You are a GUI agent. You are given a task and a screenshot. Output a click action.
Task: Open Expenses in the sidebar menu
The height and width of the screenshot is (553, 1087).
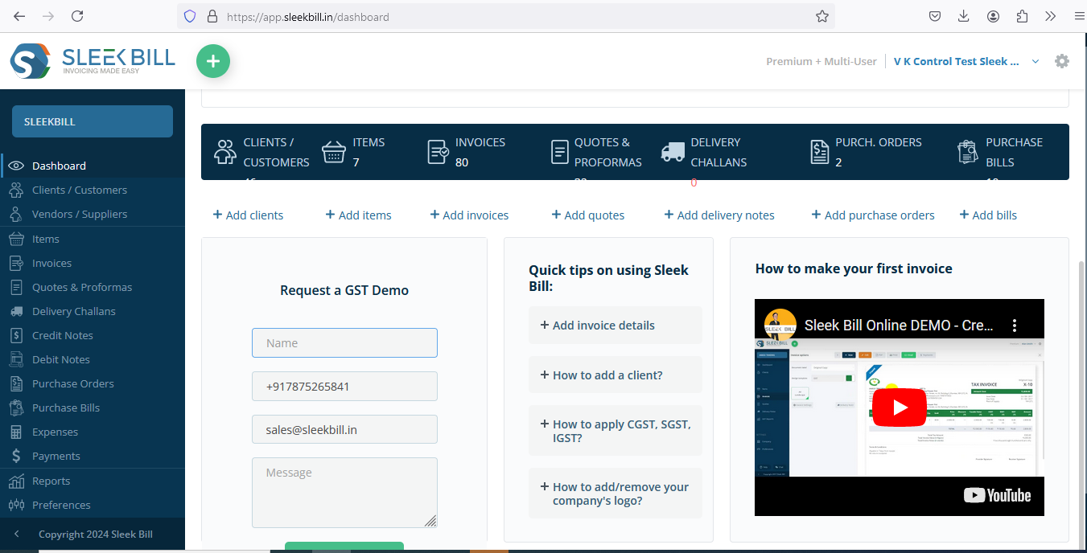55,432
